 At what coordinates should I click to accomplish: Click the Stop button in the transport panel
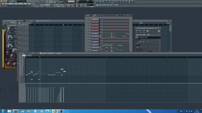[x=48, y=5]
